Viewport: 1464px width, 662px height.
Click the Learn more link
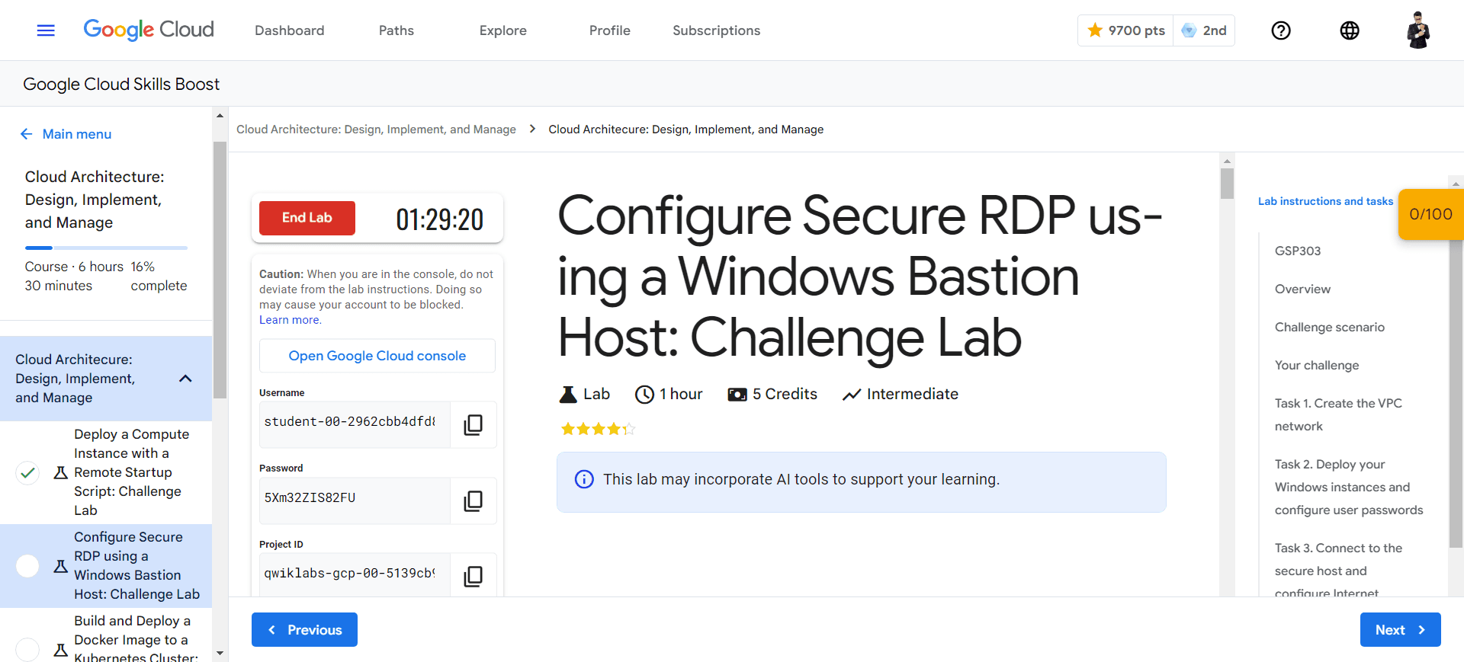pos(291,320)
